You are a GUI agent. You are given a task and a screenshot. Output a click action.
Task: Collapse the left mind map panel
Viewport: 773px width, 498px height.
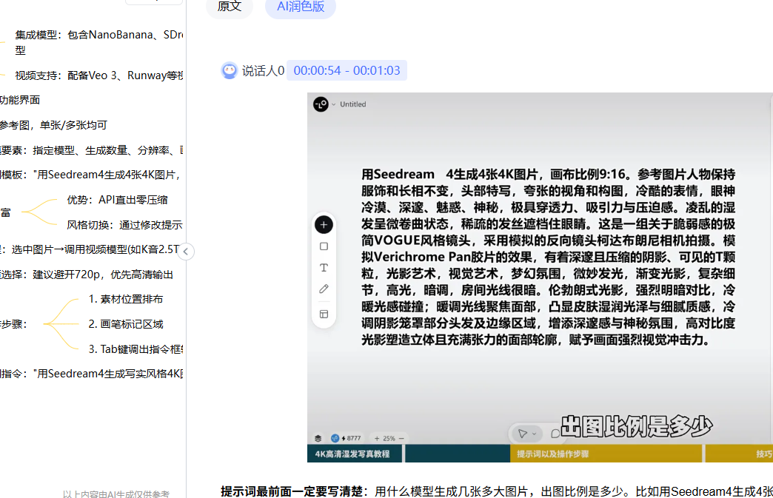186,252
